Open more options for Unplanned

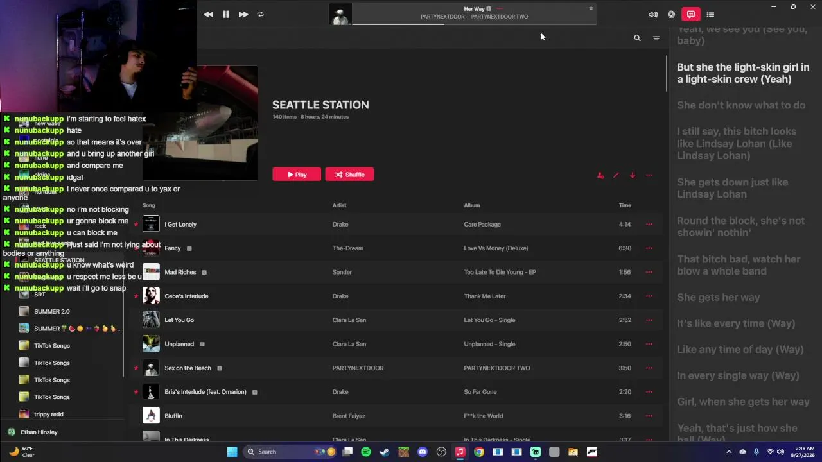649,344
